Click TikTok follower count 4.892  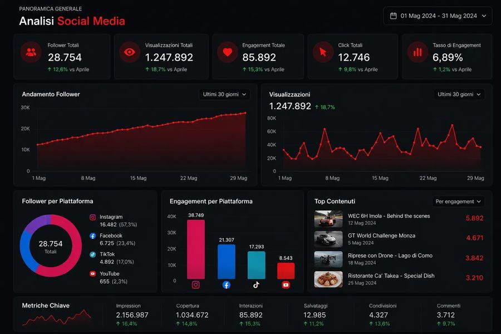pos(107,262)
